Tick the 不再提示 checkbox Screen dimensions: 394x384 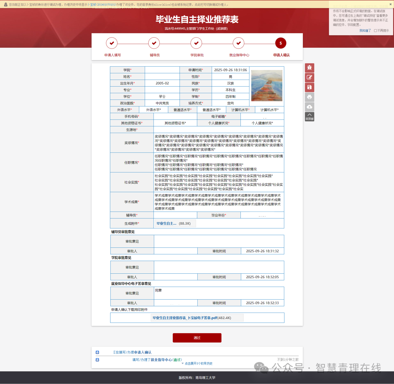pos(375,31)
